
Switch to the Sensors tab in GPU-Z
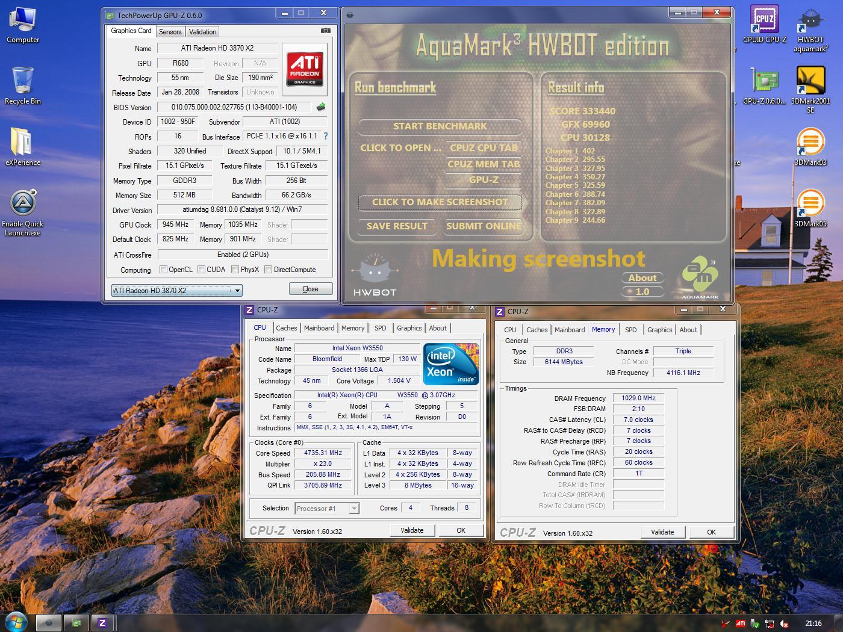(170, 32)
